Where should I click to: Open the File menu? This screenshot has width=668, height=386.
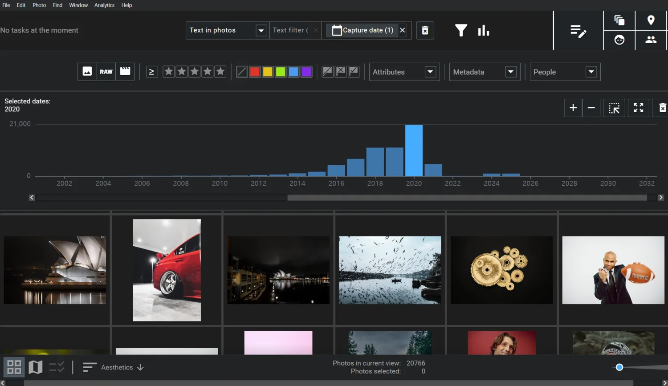point(6,5)
